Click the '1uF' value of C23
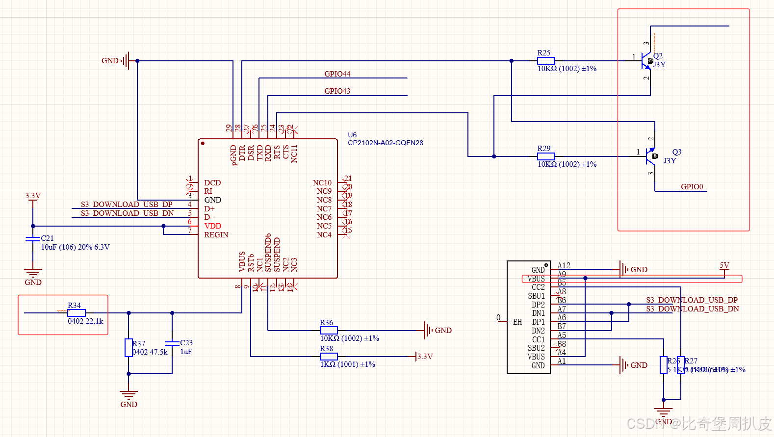This screenshot has height=437, width=774. pos(186,352)
